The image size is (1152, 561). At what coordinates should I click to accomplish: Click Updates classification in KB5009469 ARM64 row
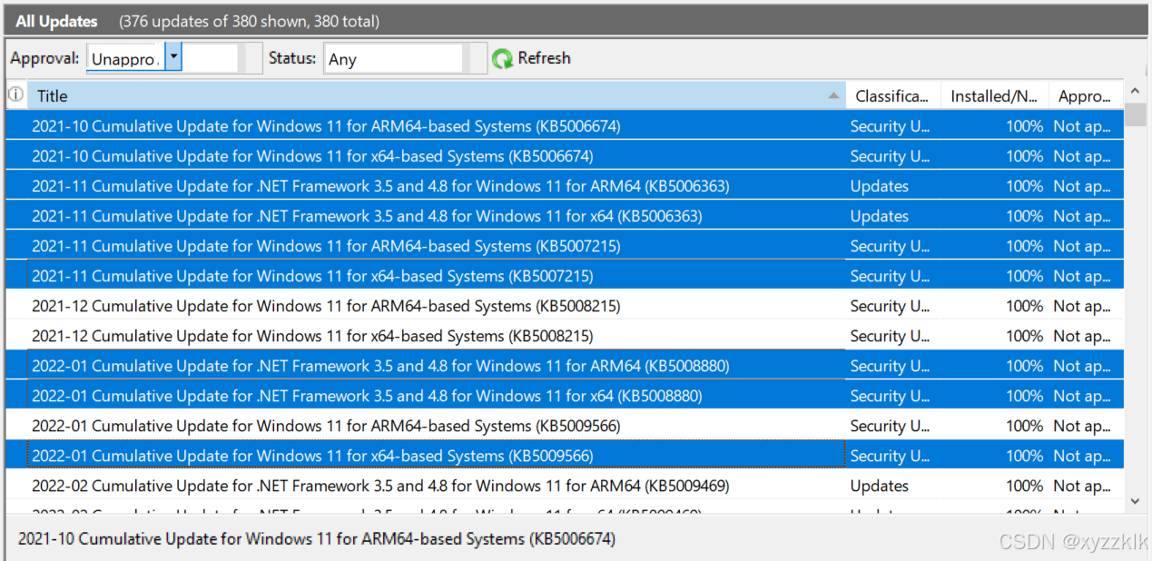coord(879,486)
